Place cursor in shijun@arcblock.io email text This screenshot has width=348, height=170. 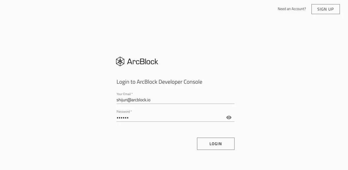133,100
